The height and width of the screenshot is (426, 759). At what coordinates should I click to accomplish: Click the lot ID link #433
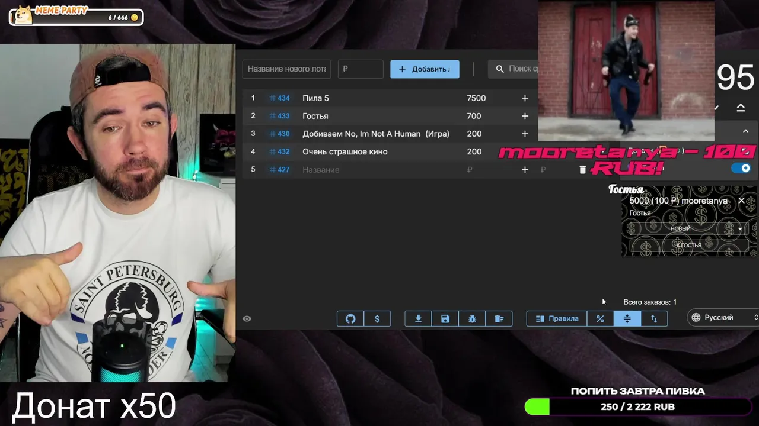point(279,116)
